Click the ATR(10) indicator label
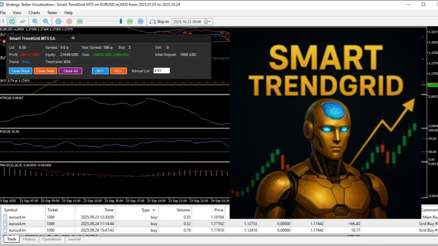 tap(12, 98)
